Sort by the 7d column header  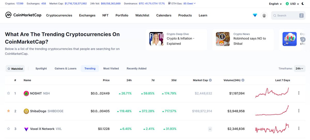[153, 80]
